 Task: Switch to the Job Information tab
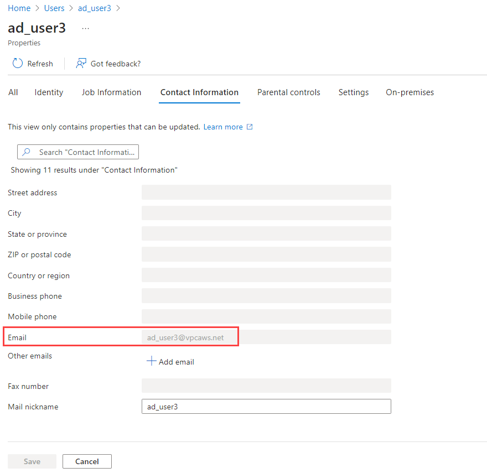point(111,92)
